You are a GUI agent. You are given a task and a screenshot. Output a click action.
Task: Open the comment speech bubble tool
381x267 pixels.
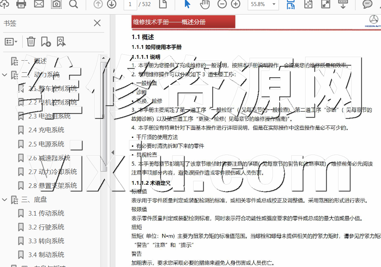(368, 4)
